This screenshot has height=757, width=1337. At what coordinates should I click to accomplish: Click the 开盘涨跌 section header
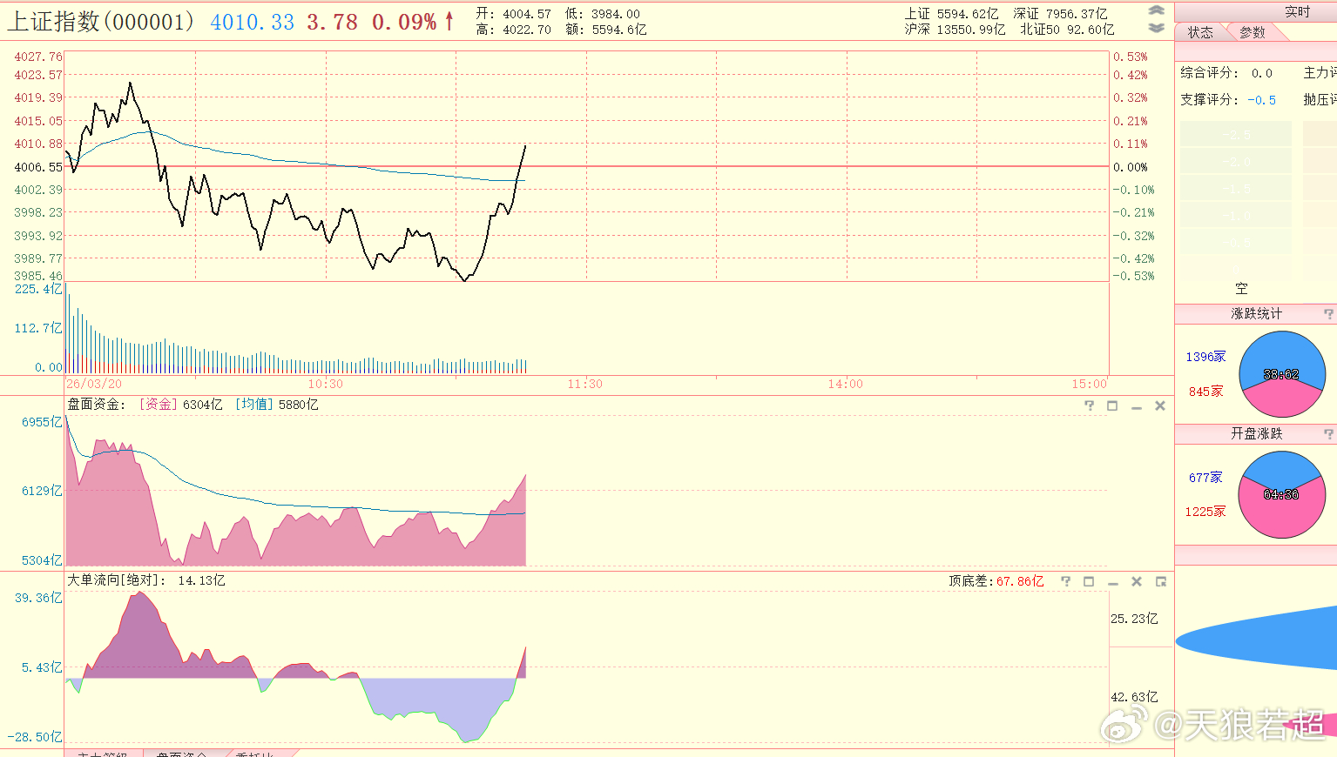point(1256,433)
